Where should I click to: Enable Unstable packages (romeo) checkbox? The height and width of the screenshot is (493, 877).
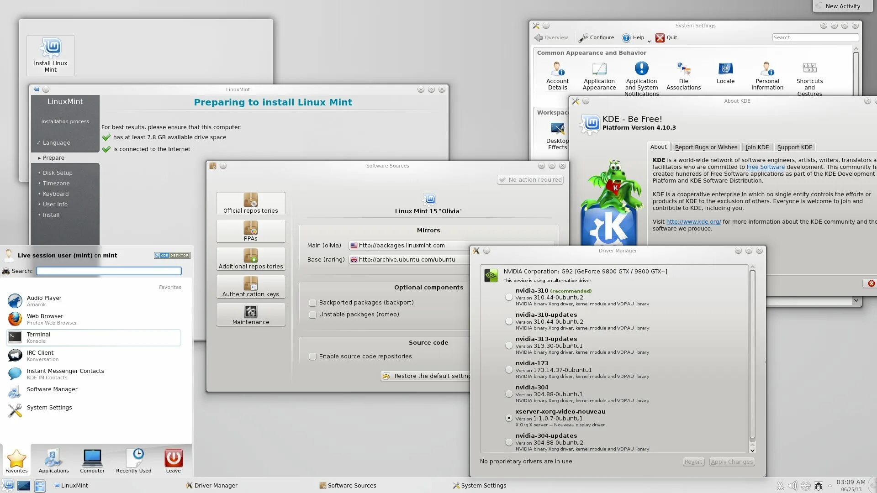click(312, 315)
